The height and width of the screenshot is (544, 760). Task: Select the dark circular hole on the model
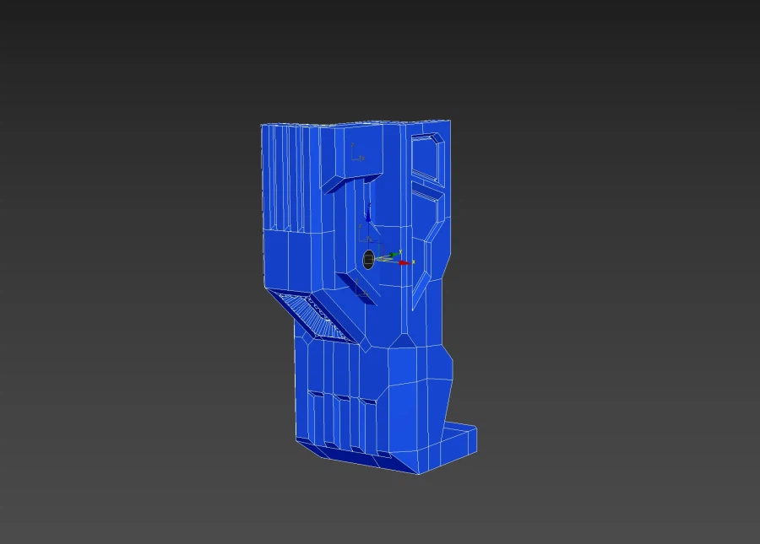368,261
